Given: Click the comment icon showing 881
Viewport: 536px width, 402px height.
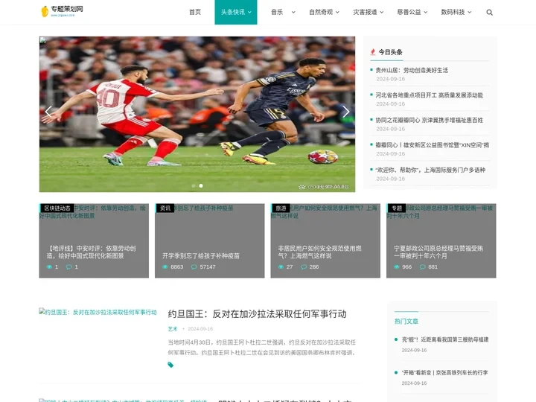Looking at the screenshot, I should [x=423, y=267].
